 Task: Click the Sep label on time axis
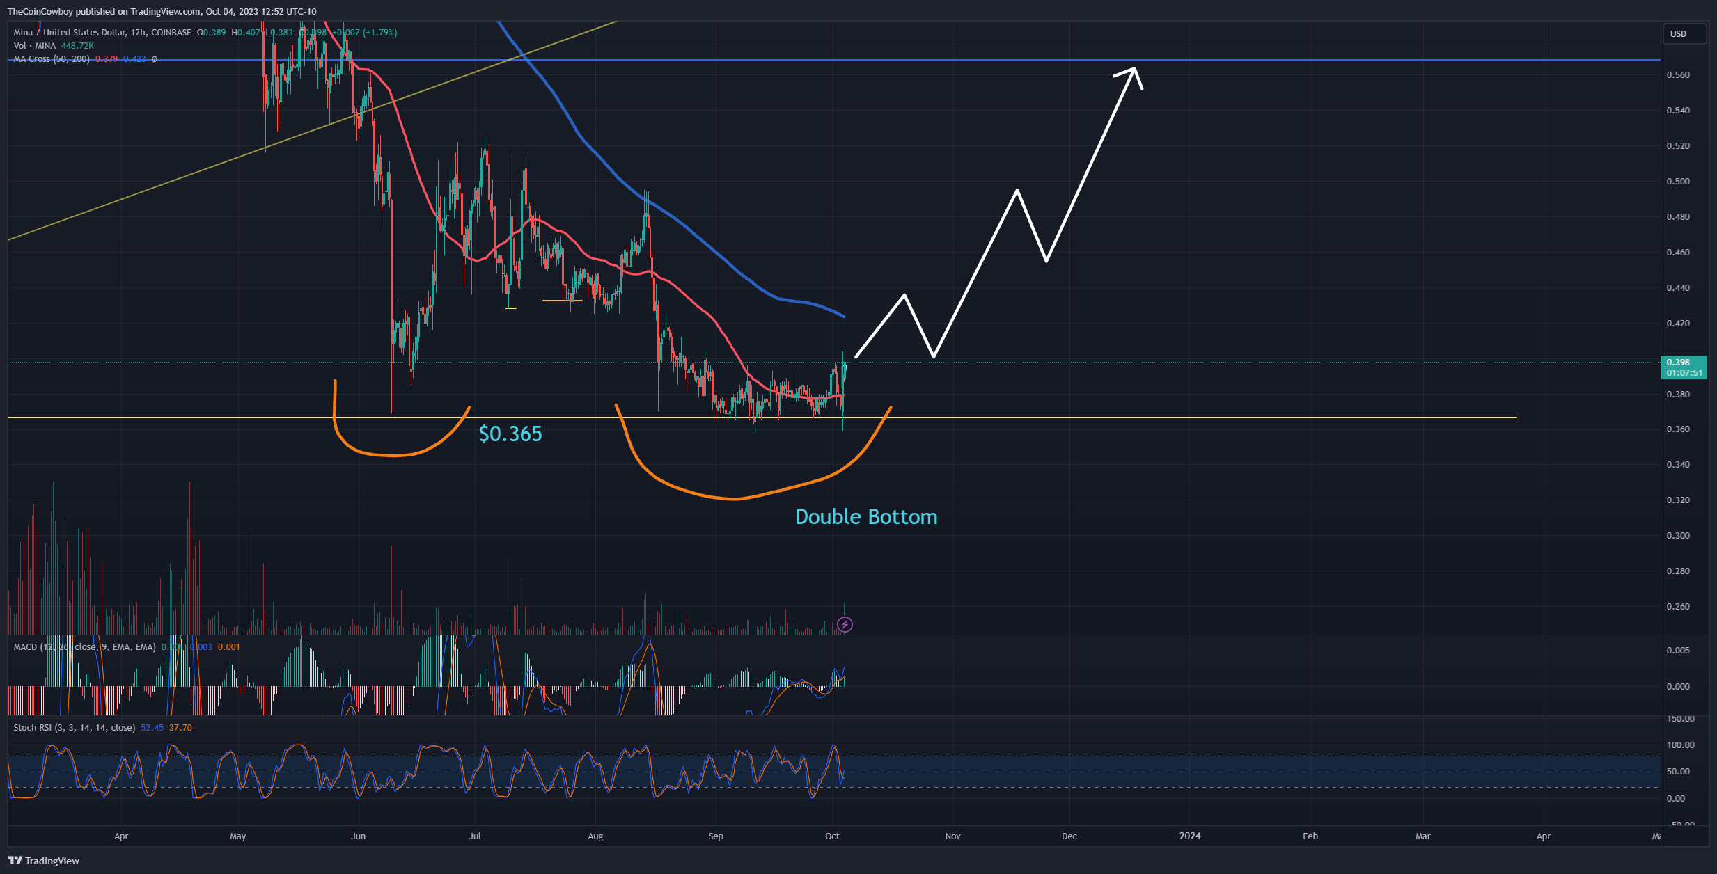[715, 836]
